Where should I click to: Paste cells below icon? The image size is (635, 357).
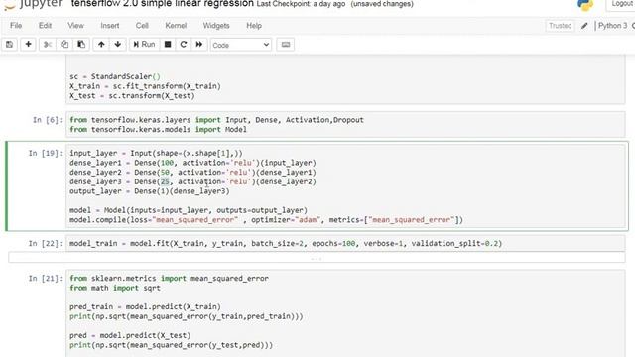[x=81, y=44]
